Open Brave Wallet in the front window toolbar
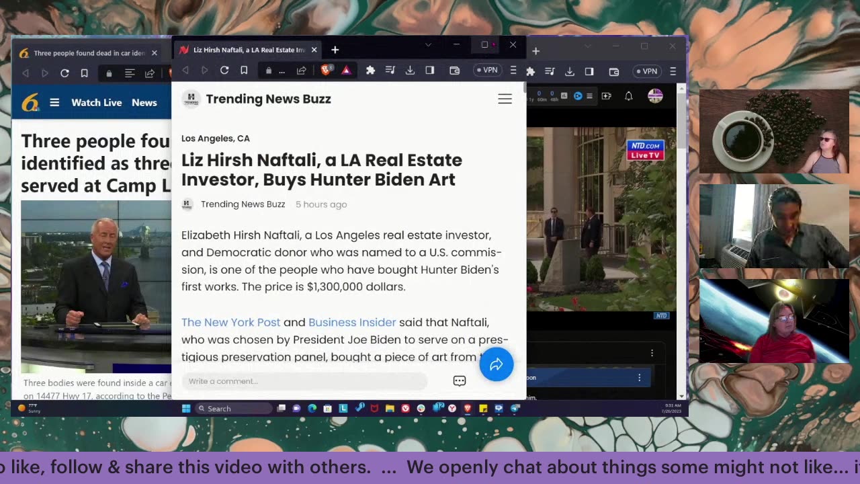 (455, 71)
